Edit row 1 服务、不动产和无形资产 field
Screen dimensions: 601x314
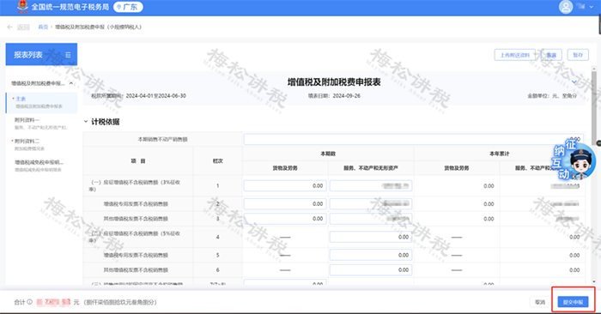(371, 185)
